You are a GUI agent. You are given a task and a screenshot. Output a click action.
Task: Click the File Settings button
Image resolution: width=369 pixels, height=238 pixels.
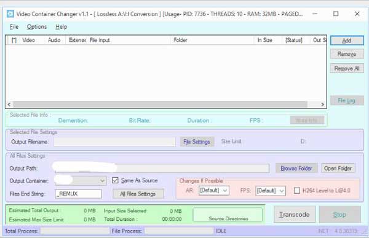197,142
